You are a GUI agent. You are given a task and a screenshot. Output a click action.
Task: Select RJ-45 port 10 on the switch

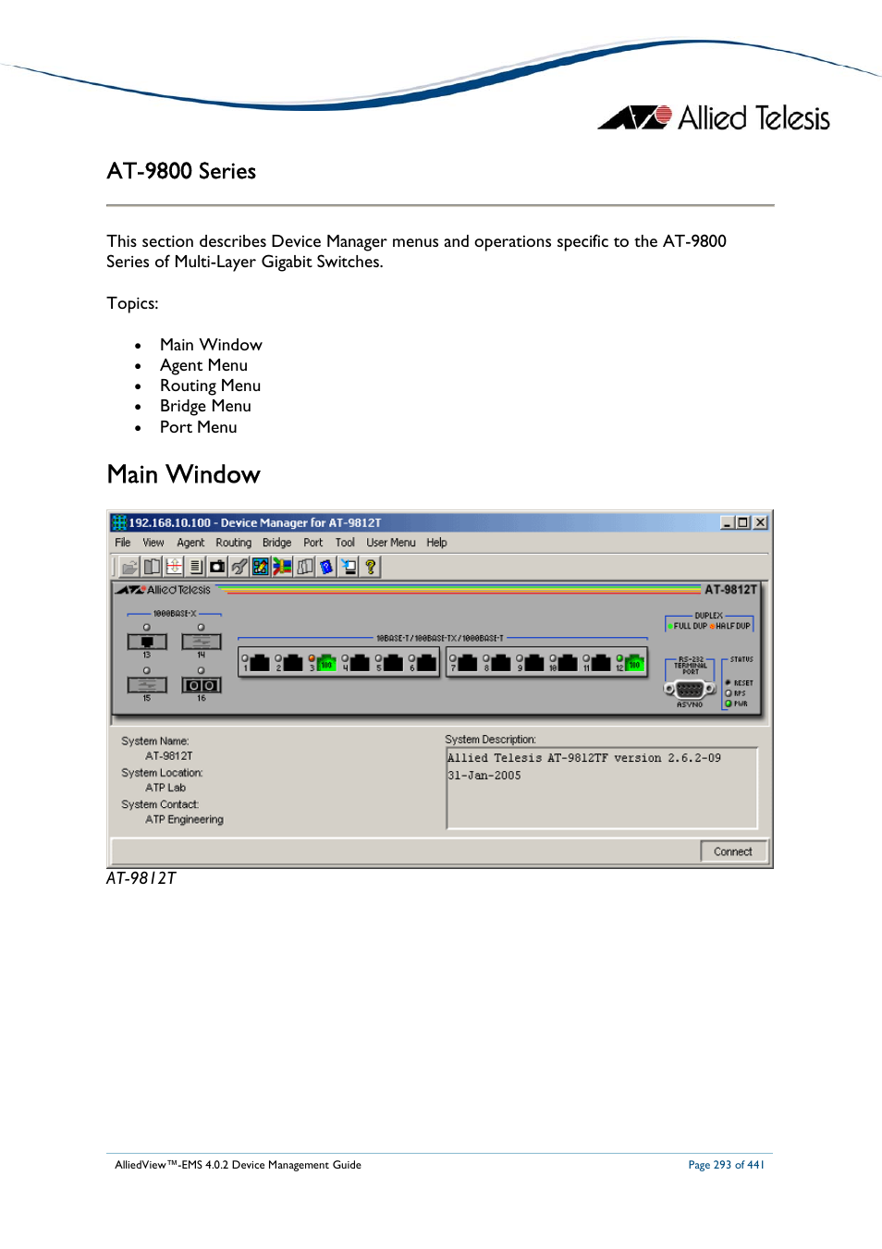568,663
